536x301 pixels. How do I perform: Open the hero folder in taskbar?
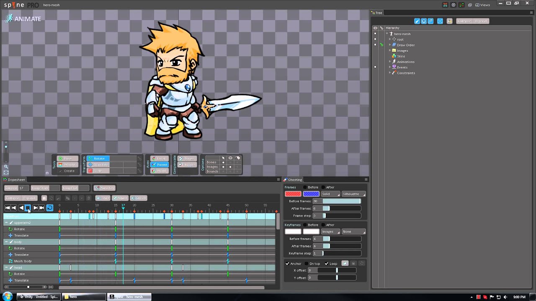tap(84, 297)
